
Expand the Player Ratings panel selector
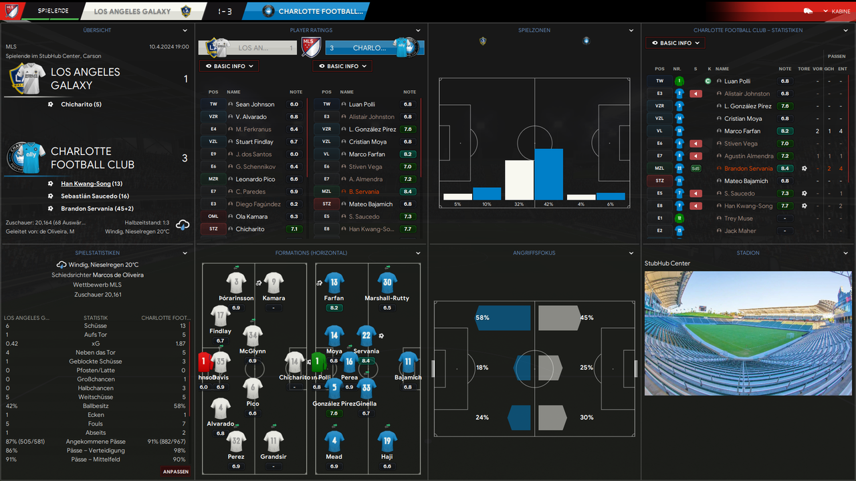click(x=418, y=30)
